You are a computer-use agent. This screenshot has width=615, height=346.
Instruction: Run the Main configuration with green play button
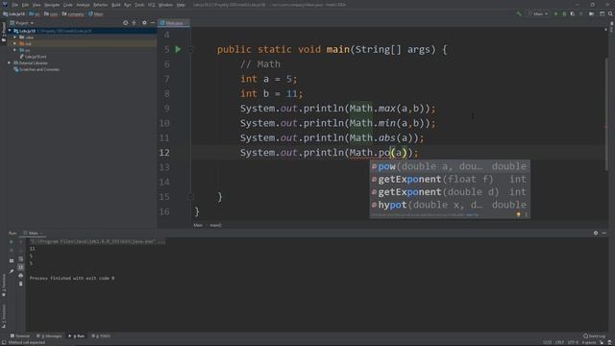[555, 13]
